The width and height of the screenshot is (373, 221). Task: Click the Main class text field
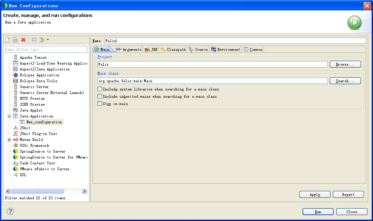click(212, 81)
